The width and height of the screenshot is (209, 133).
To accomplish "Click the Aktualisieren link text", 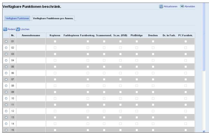I will (170, 6).
